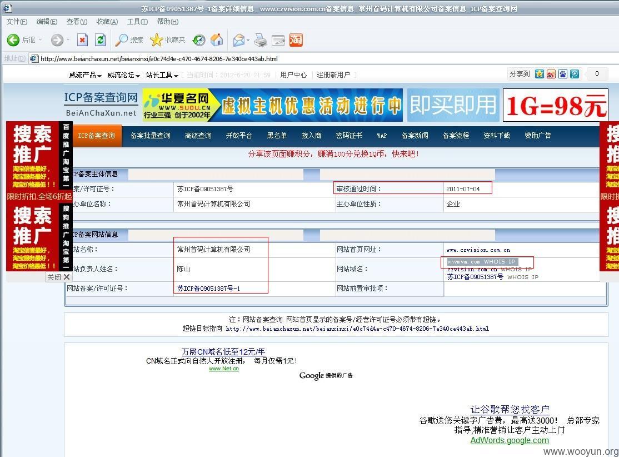Share to Tencent Pengyou icon
The width and height of the screenshot is (619, 457).
pyautogui.click(x=575, y=74)
